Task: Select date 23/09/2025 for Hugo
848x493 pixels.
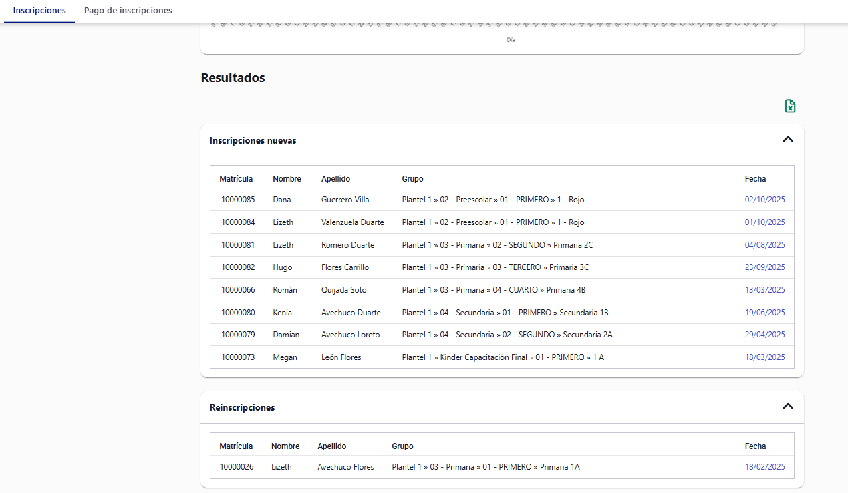Action: click(764, 267)
